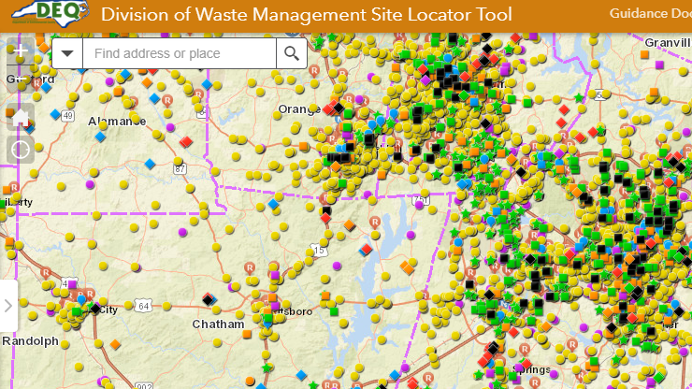
Task: Zoom in with the plus button
Action: pos(21,50)
